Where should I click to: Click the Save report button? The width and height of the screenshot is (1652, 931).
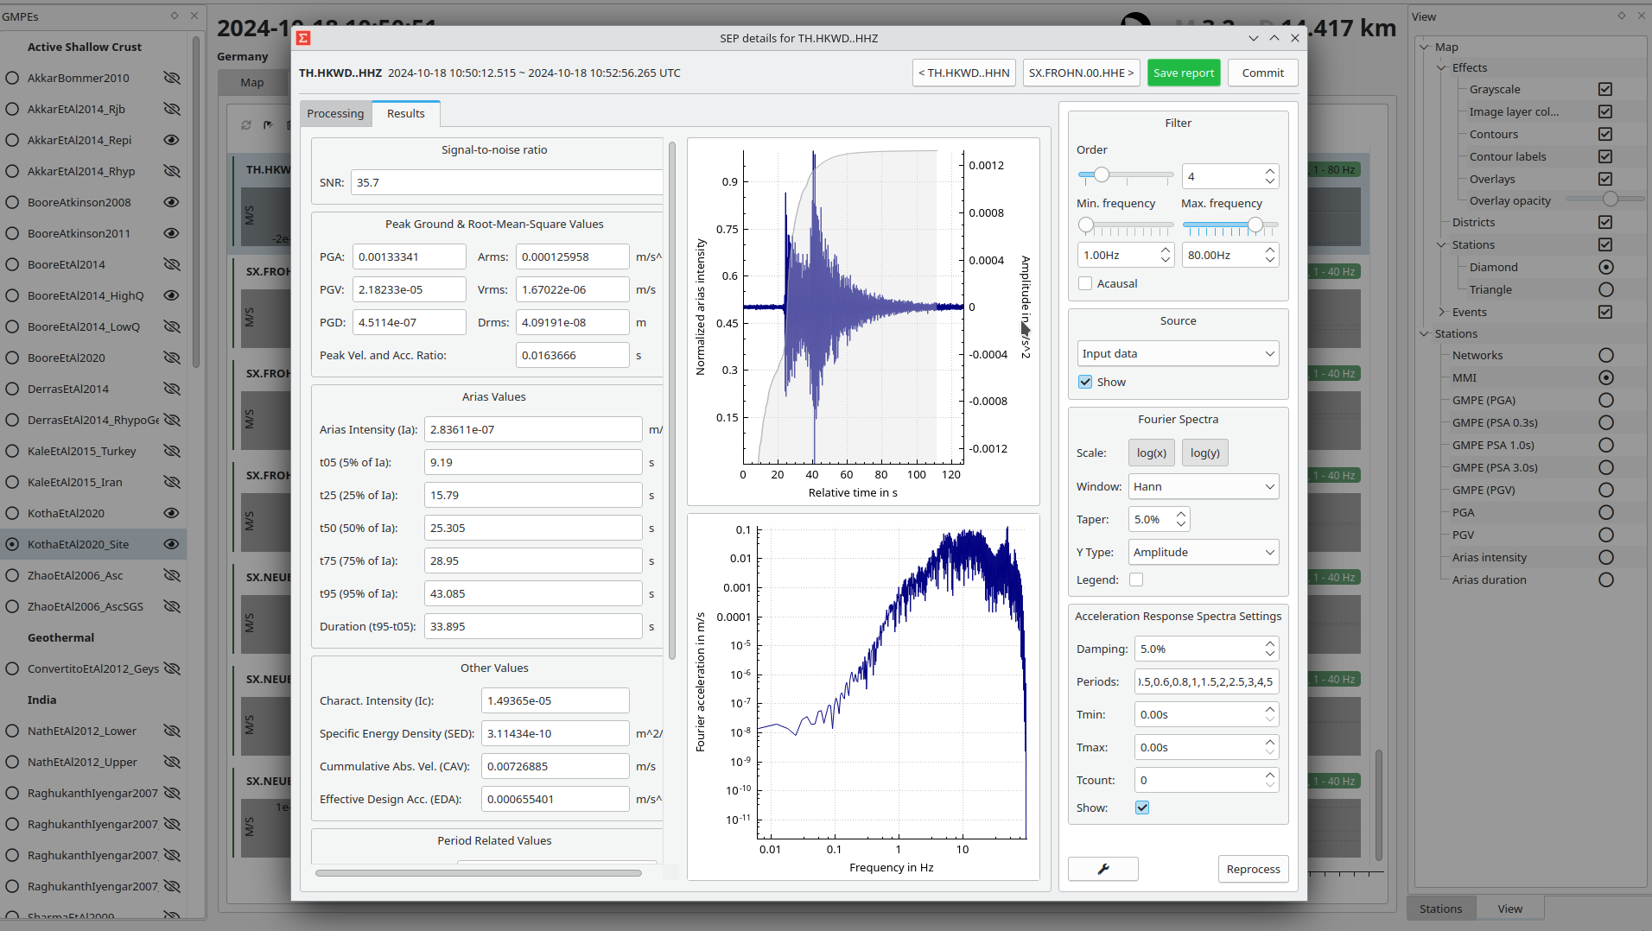pos(1183,73)
